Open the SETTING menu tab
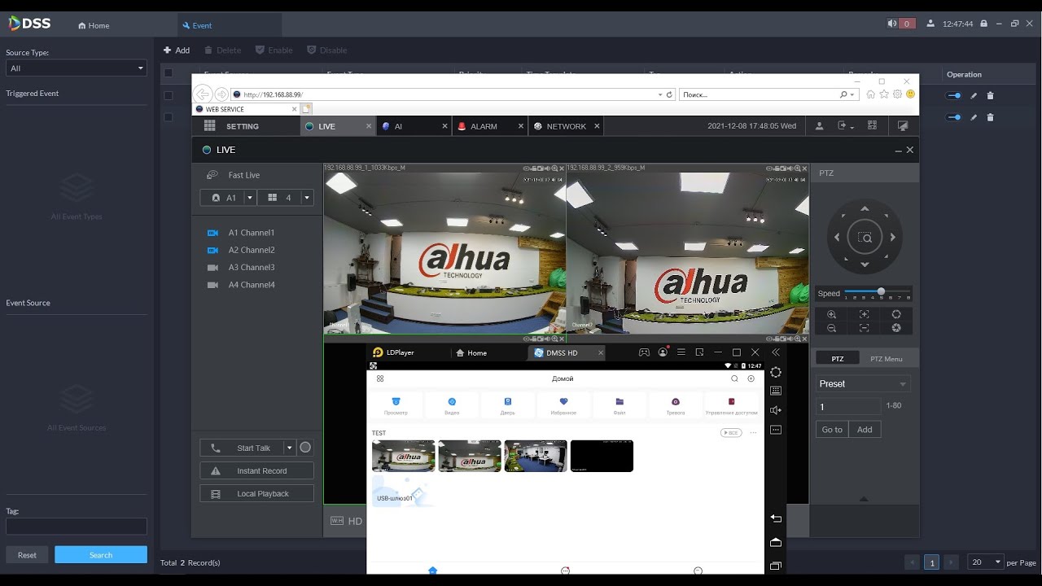Viewport: 1042px width, 586px height. (x=243, y=126)
